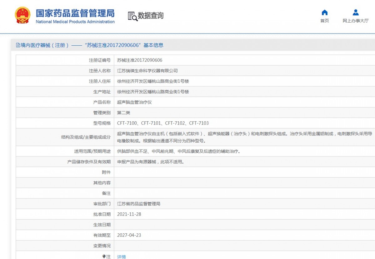
Task: Click the 生效日期 label
Action: point(102,225)
